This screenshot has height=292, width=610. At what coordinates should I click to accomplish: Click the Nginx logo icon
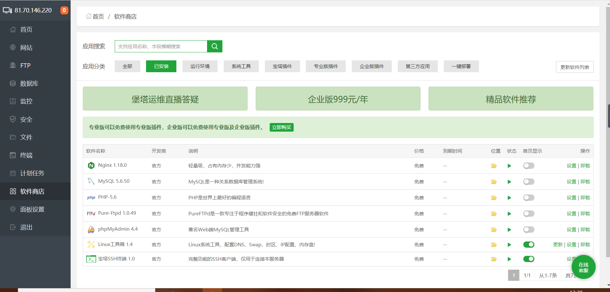[x=91, y=165]
